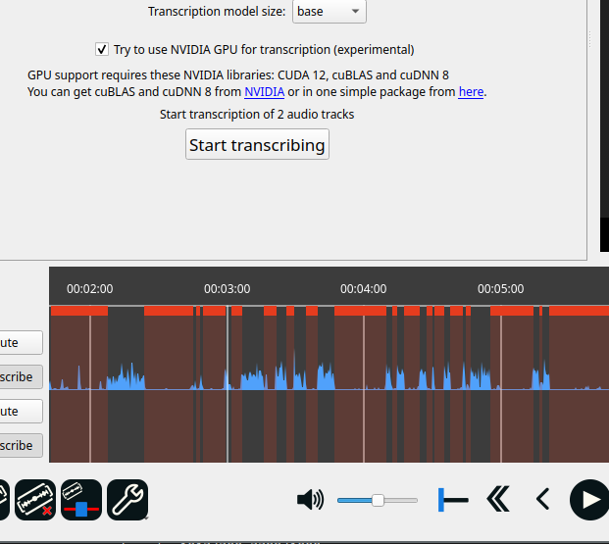Click the razor blade cut-delete icon

[x=36, y=500]
